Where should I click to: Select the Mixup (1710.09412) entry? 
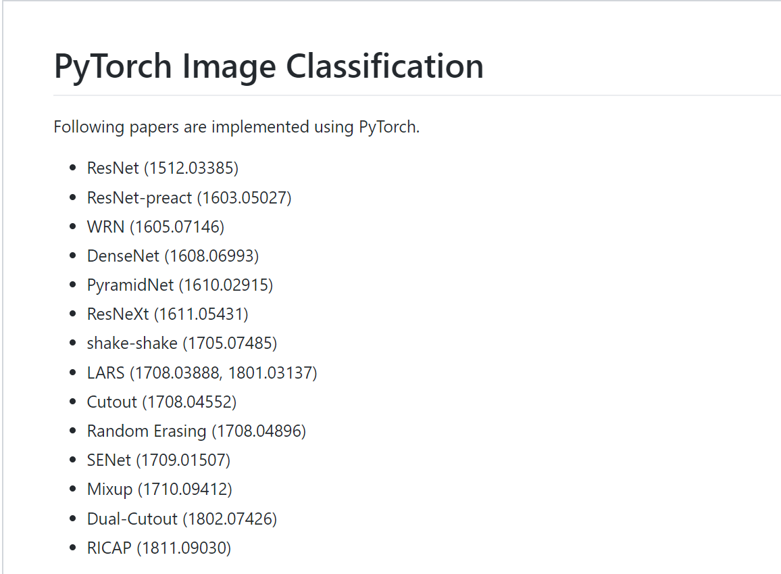pos(159,489)
